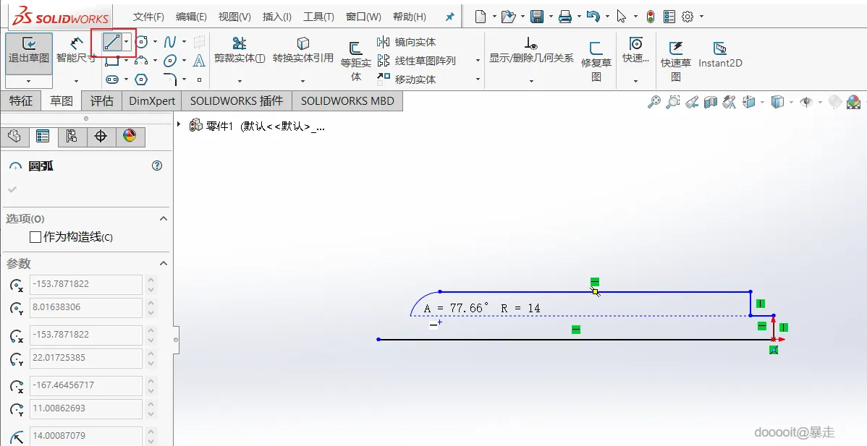Select the Sketch Fillet tool
Screen dimensions: 867x446
tap(170, 79)
